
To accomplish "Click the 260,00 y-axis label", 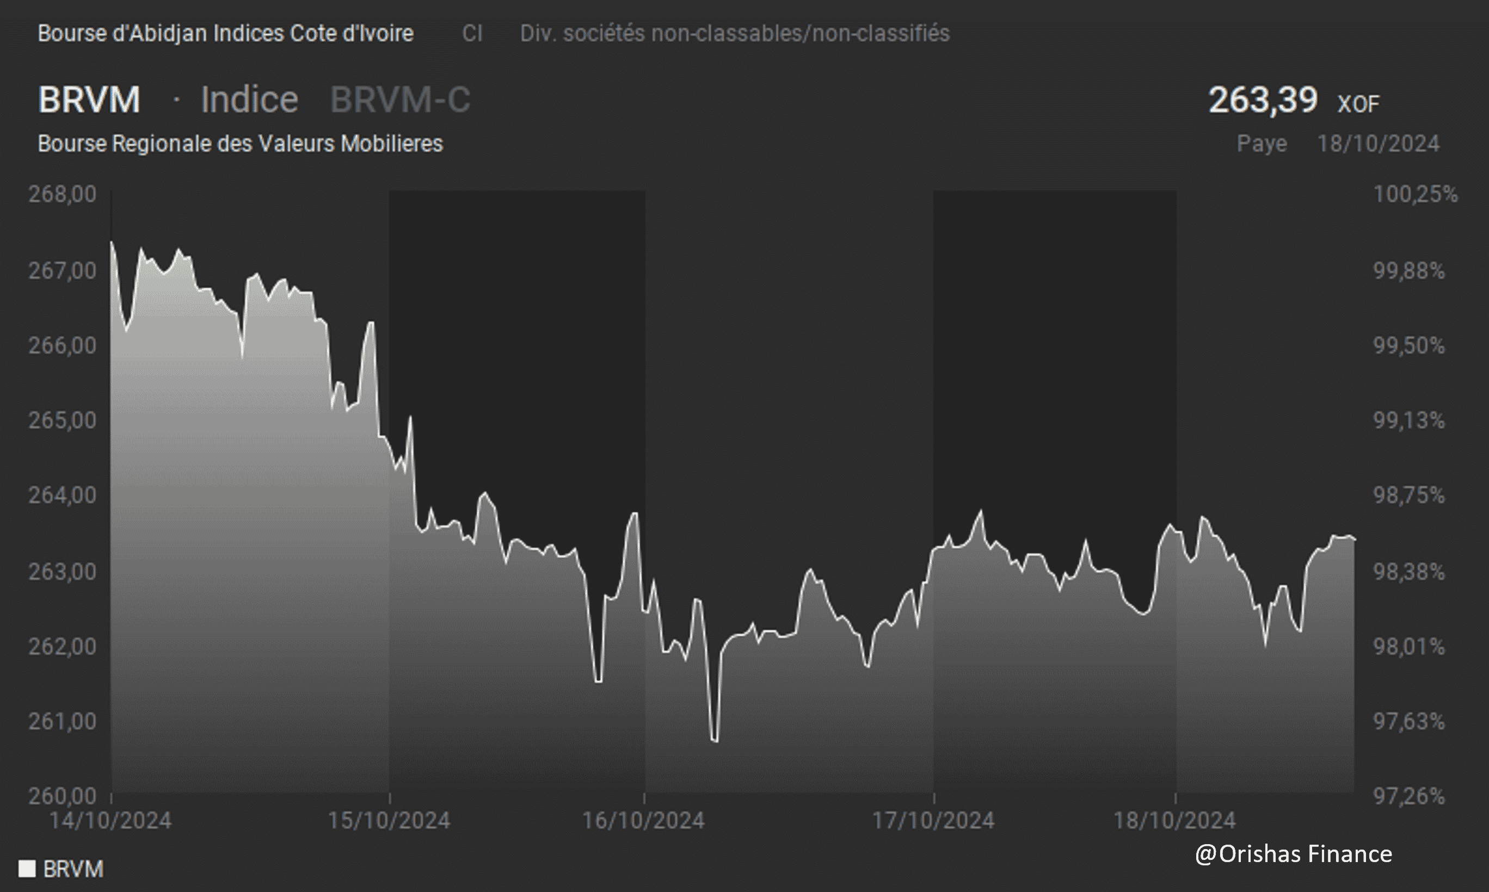I will coord(63,796).
